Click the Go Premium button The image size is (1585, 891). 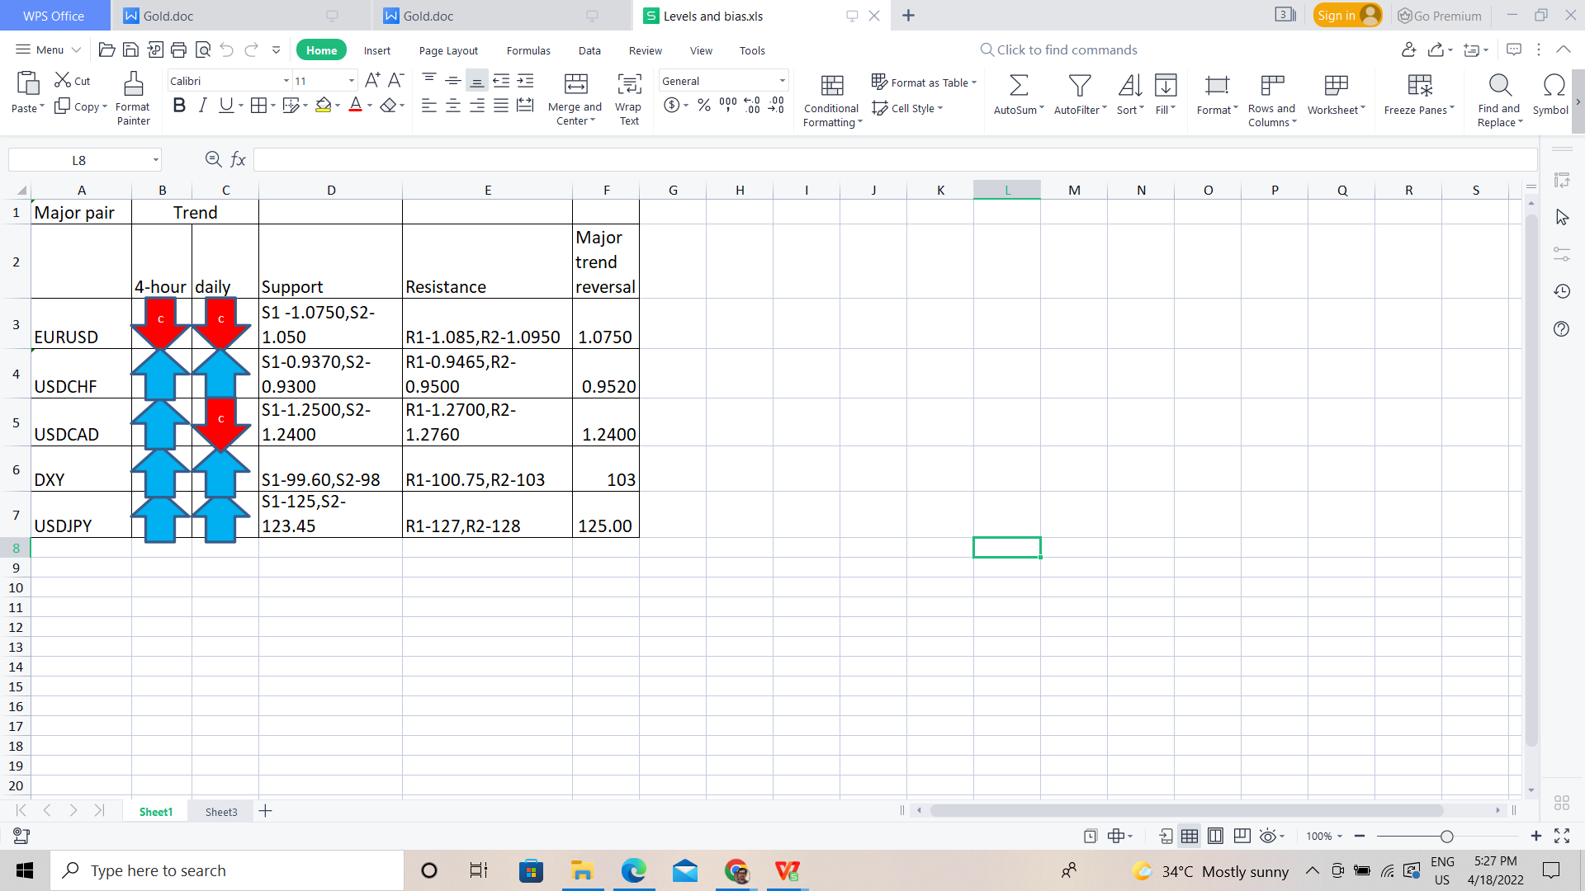point(1440,16)
